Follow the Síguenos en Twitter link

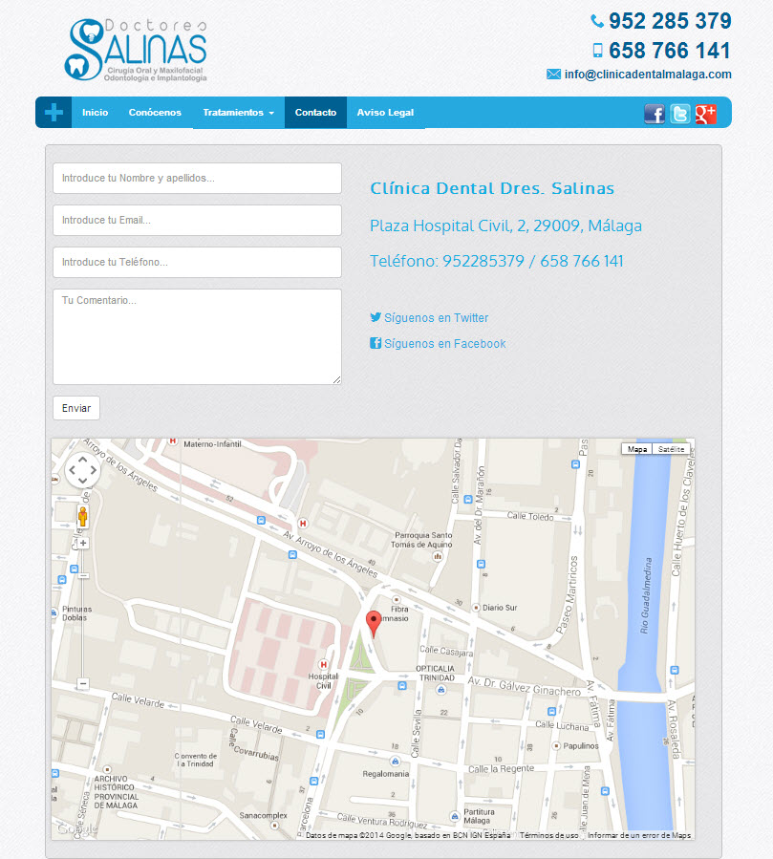coord(436,318)
